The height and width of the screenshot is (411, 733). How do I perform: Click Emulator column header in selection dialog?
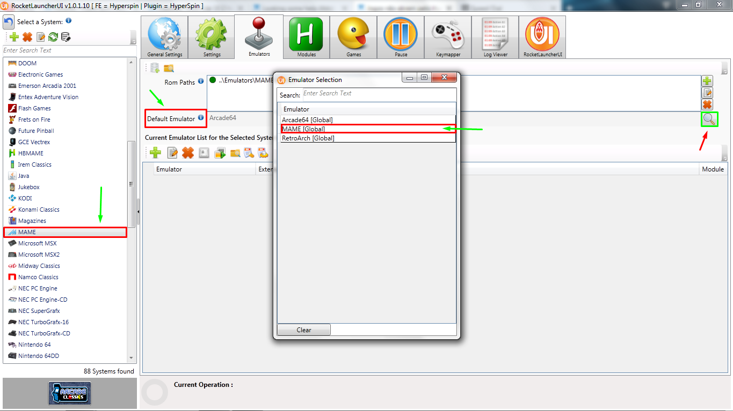tap(368, 109)
